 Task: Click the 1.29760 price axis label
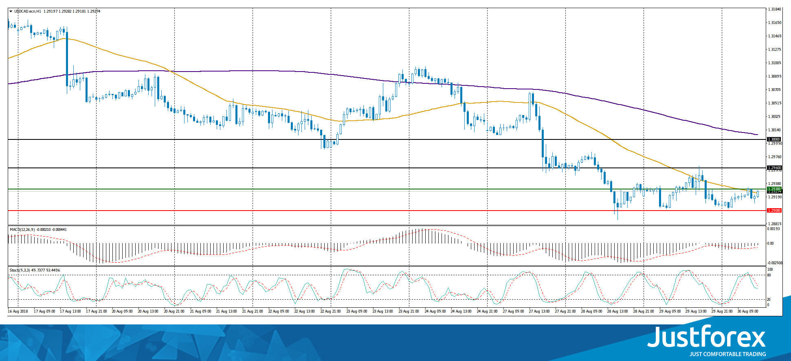774,157
